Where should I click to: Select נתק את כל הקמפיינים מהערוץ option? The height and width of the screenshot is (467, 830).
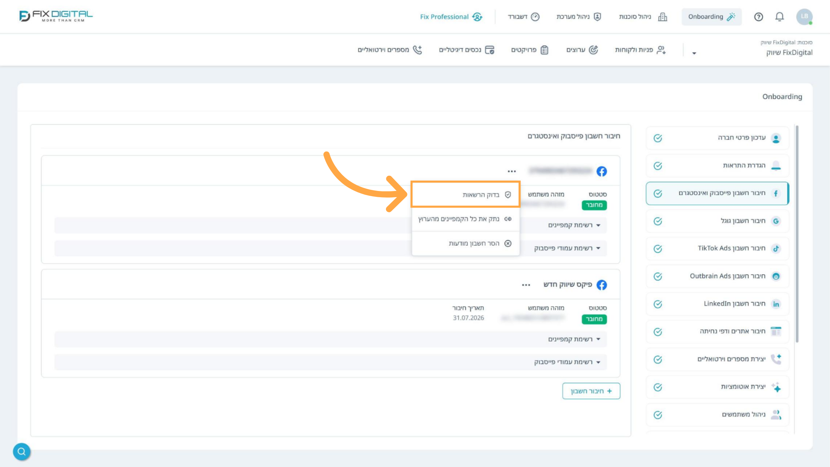click(465, 219)
